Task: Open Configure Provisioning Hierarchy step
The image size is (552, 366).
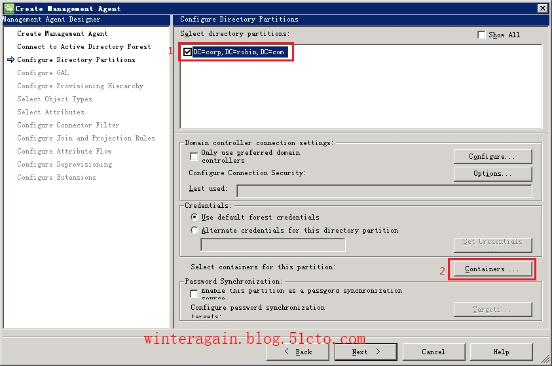Action: click(81, 86)
